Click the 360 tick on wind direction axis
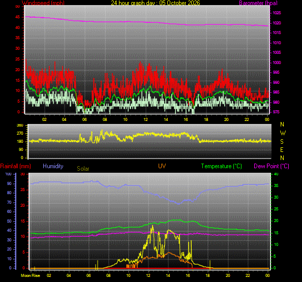Viewport: 302px width, 282px height. pyautogui.click(x=20, y=126)
